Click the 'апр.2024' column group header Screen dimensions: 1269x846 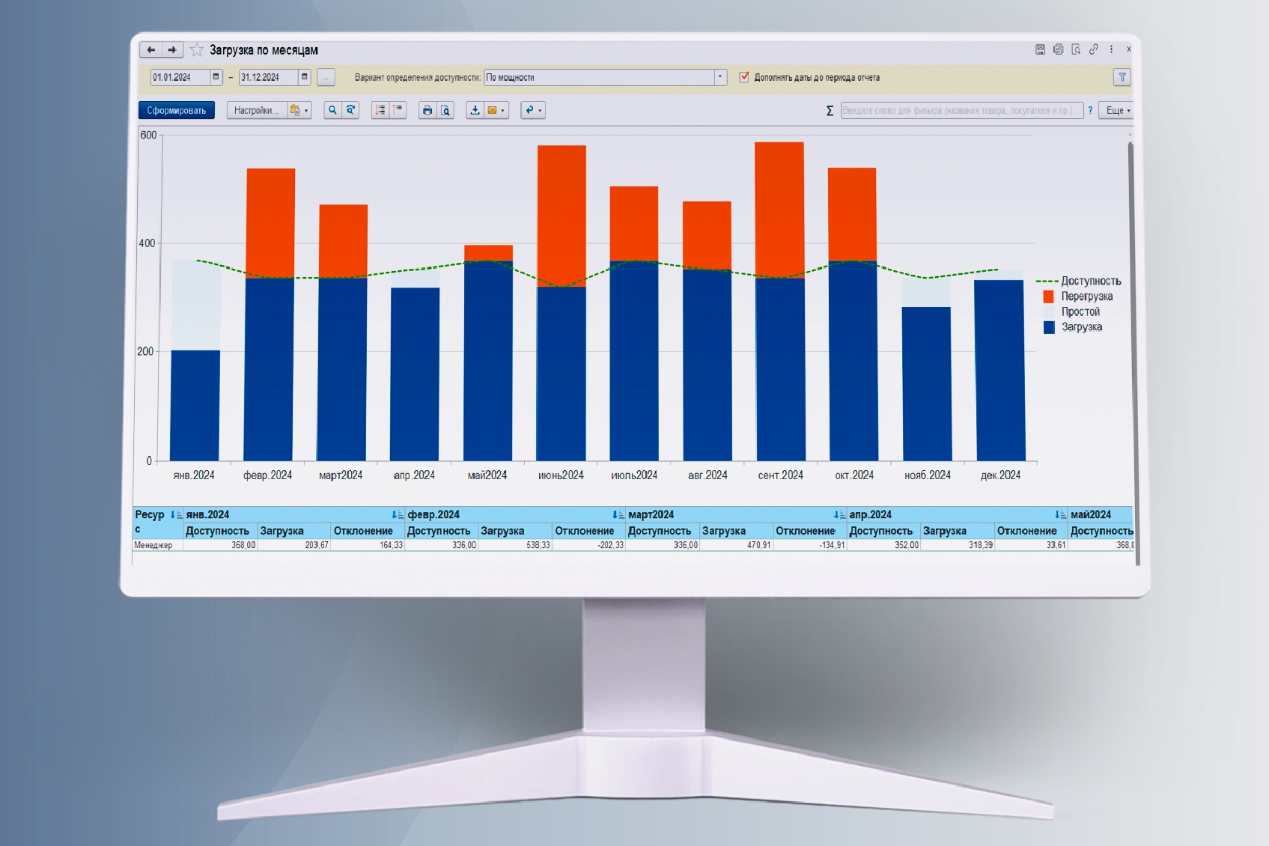click(870, 514)
